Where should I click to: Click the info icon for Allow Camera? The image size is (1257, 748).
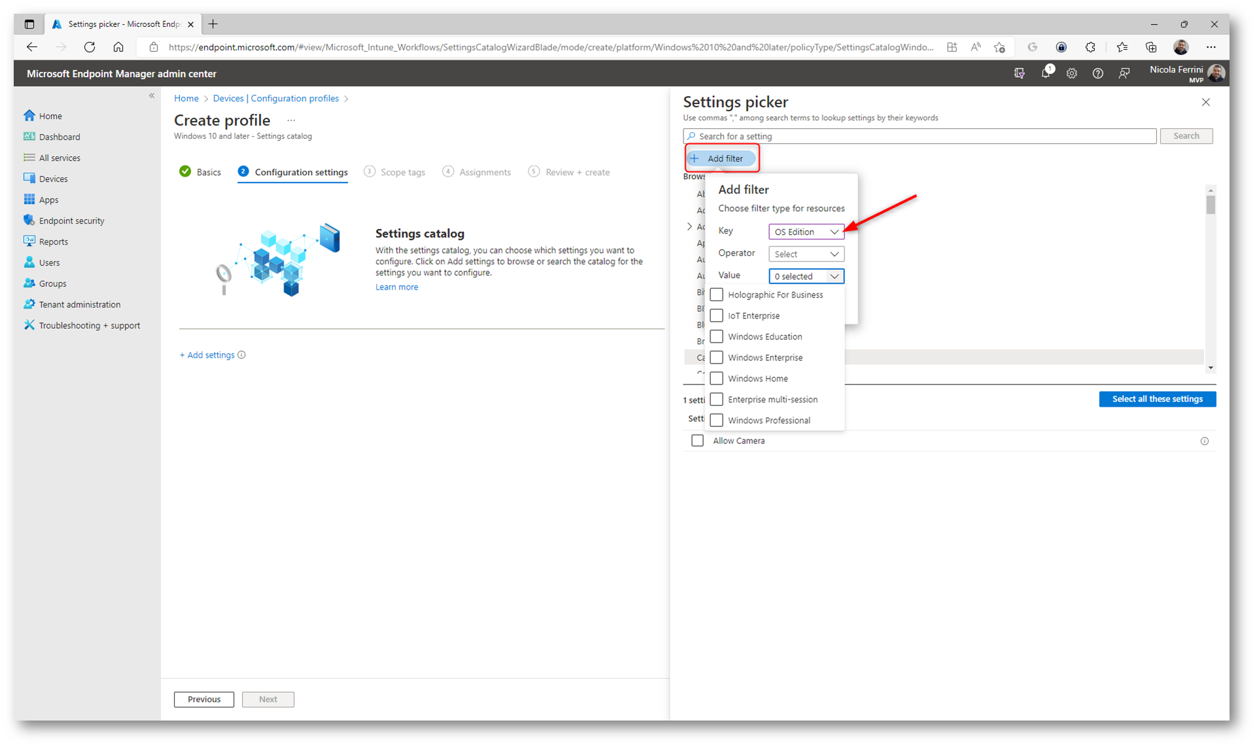click(x=1204, y=441)
